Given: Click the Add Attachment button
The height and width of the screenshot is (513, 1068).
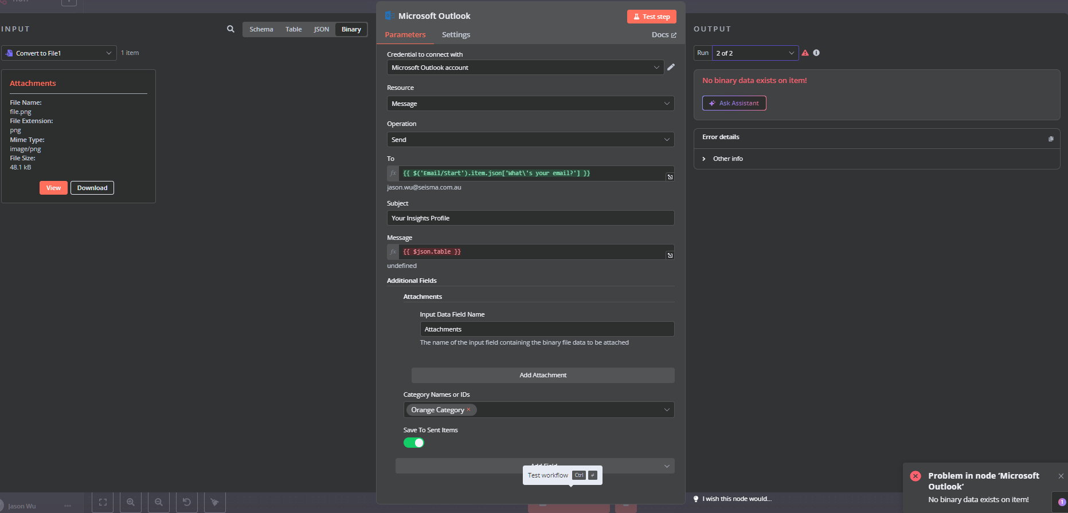Looking at the screenshot, I should [543, 375].
